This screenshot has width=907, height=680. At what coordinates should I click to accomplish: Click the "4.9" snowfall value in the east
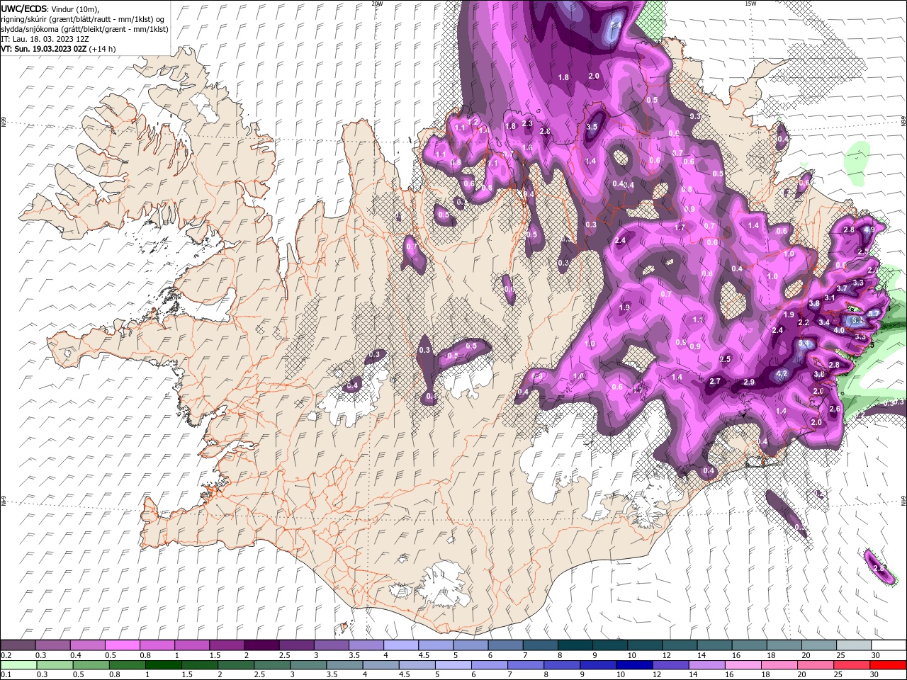point(870,229)
